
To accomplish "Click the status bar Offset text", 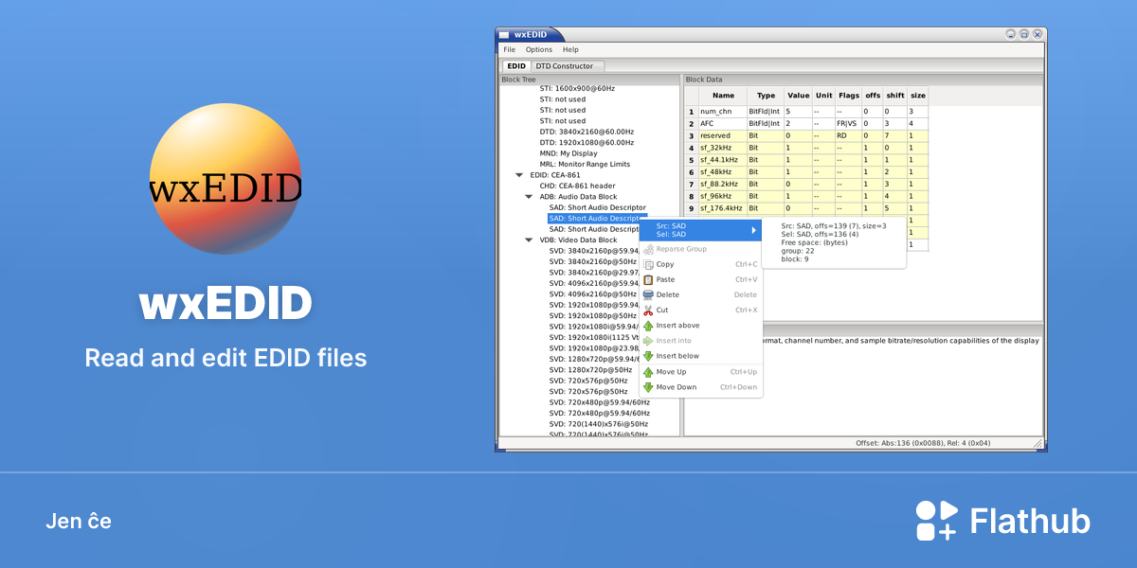I will click(923, 442).
